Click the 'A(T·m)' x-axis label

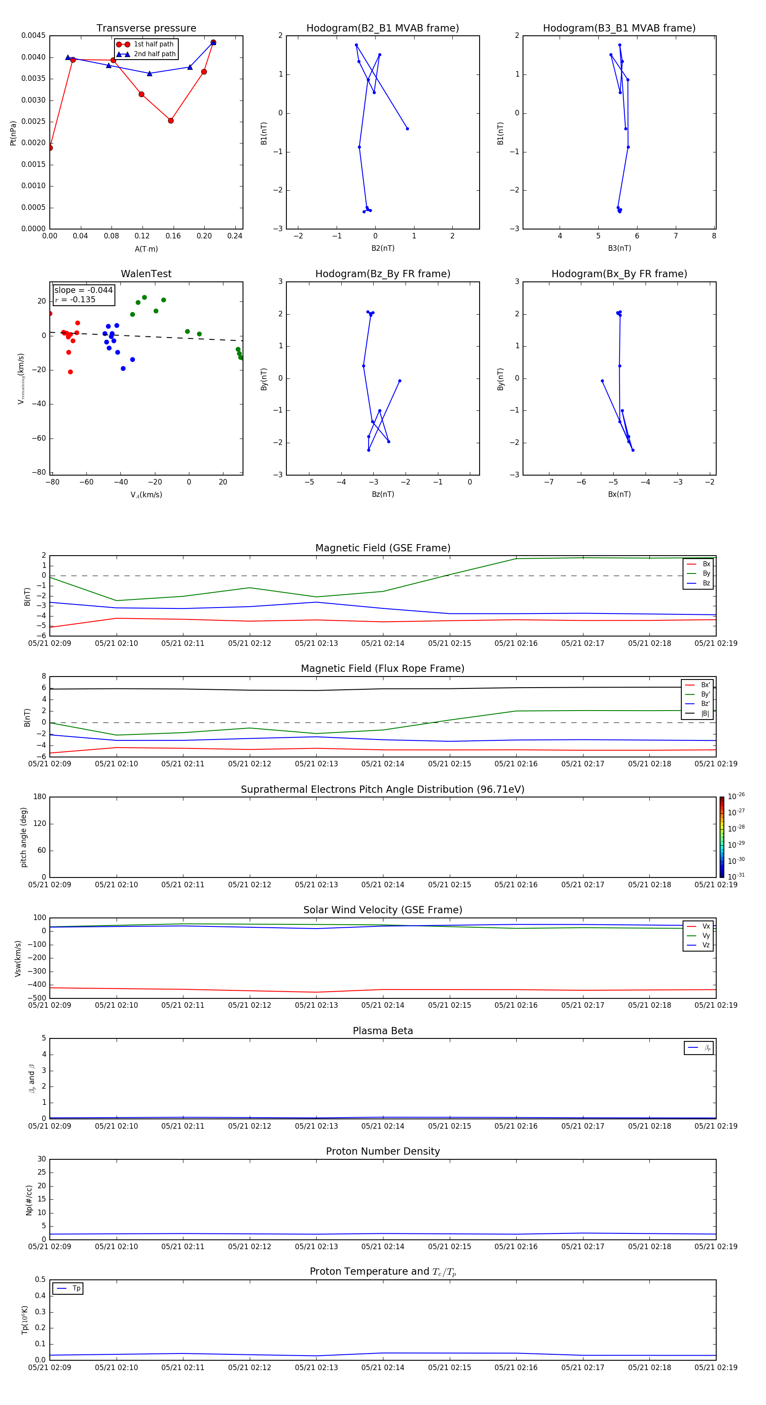click(146, 249)
